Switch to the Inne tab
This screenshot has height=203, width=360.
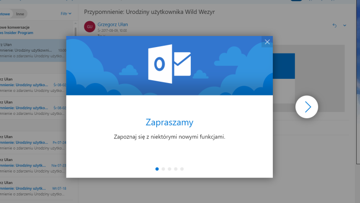pos(20,14)
